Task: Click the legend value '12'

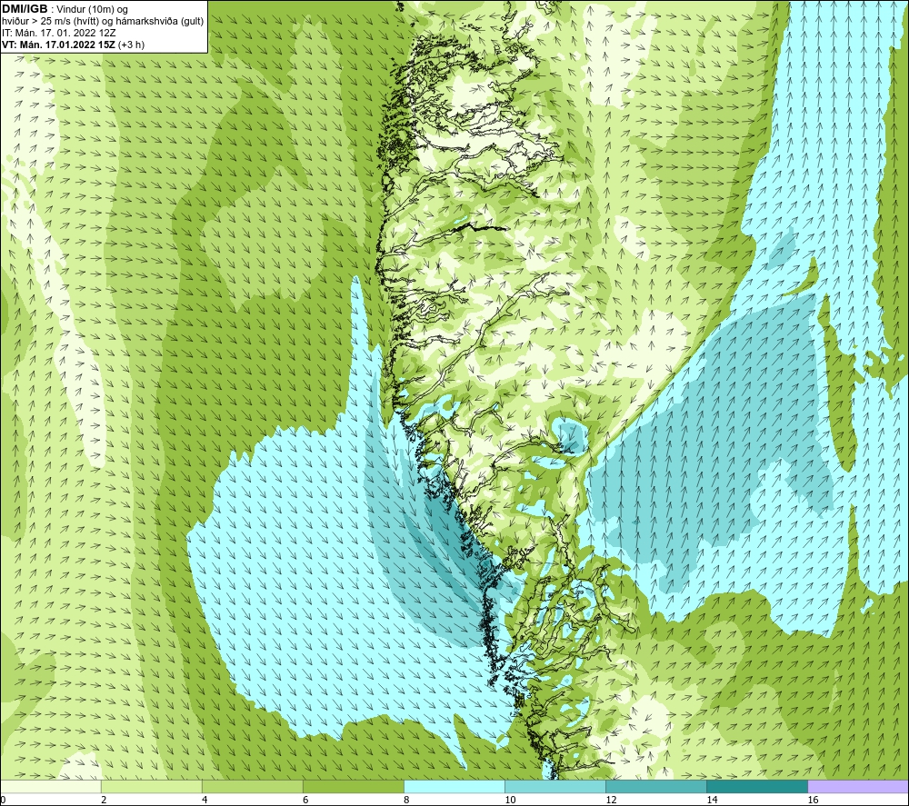Action: coord(611,801)
